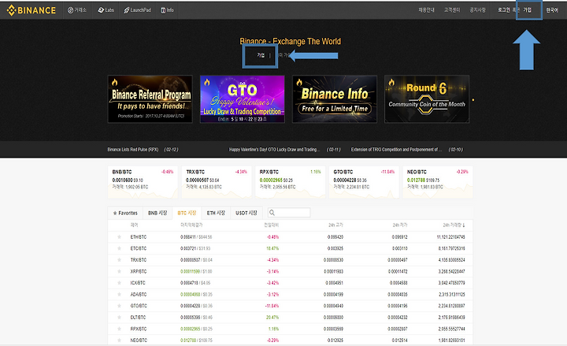Open the GTO Happy Valentine's banner

coord(243,99)
